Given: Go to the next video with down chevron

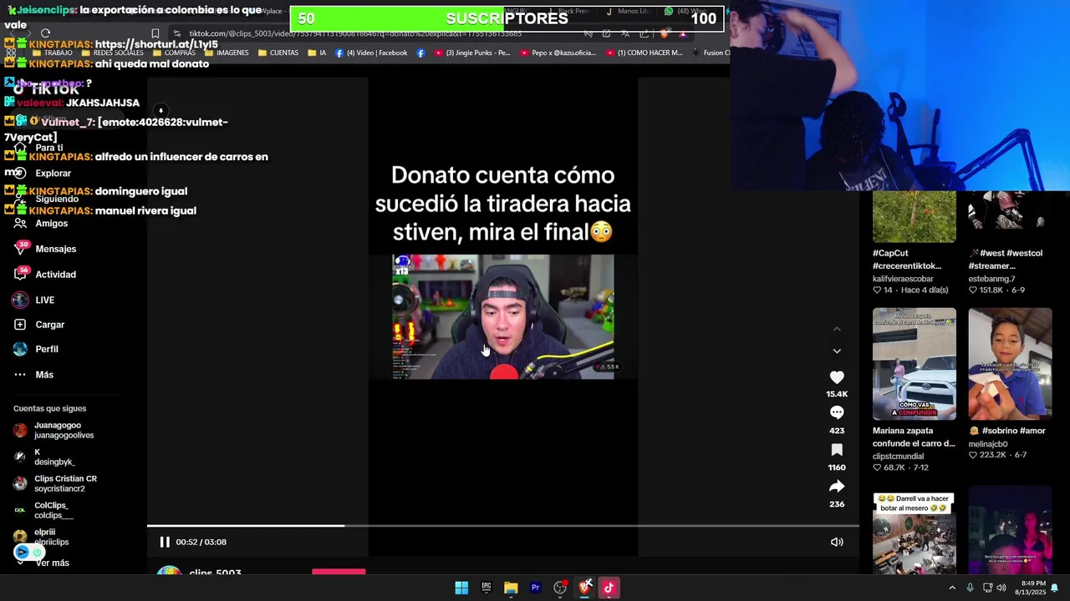Looking at the screenshot, I should click(x=837, y=351).
